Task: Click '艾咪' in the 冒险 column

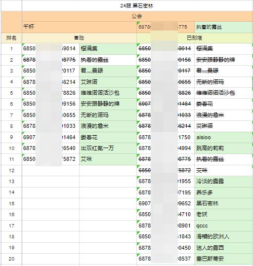Action: point(108,159)
